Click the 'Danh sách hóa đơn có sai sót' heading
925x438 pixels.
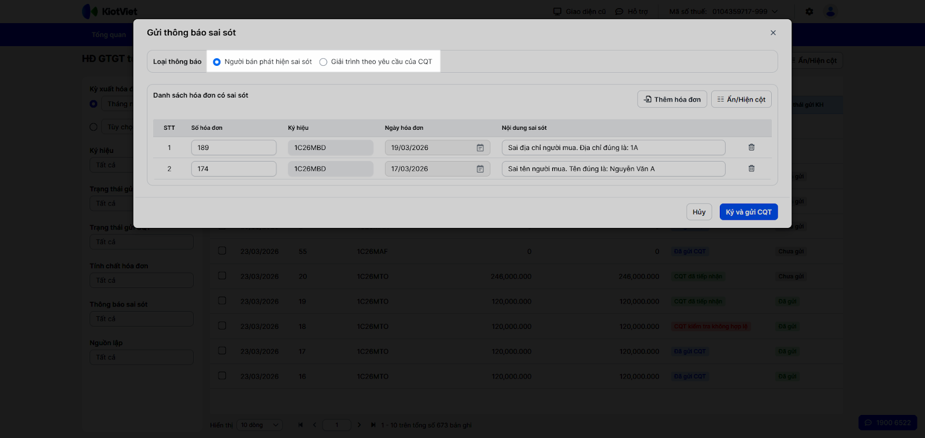pyautogui.click(x=201, y=95)
